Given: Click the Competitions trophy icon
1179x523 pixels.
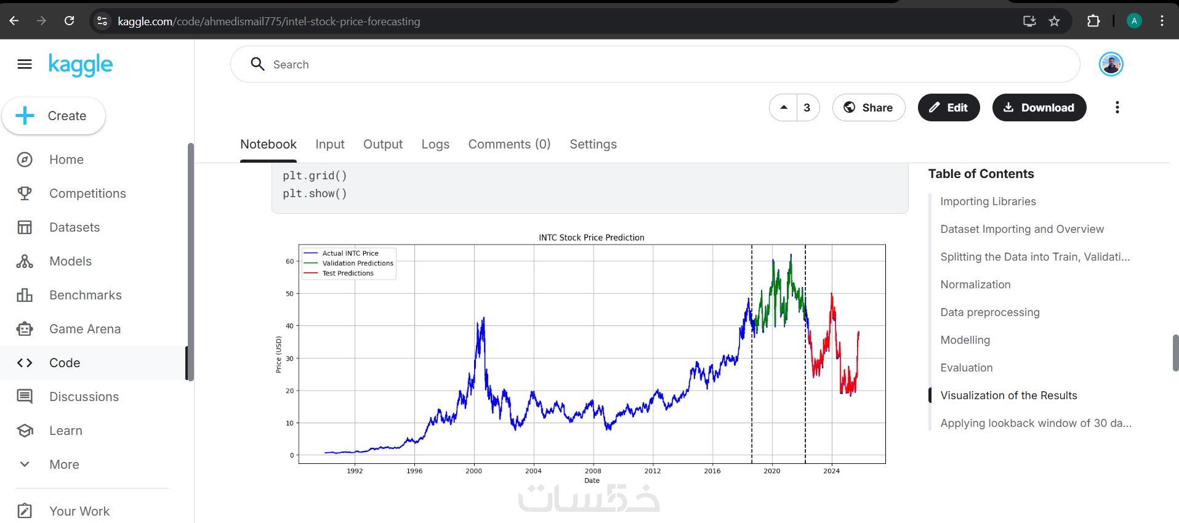Looking at the screenshot, I should pos(25,193).
